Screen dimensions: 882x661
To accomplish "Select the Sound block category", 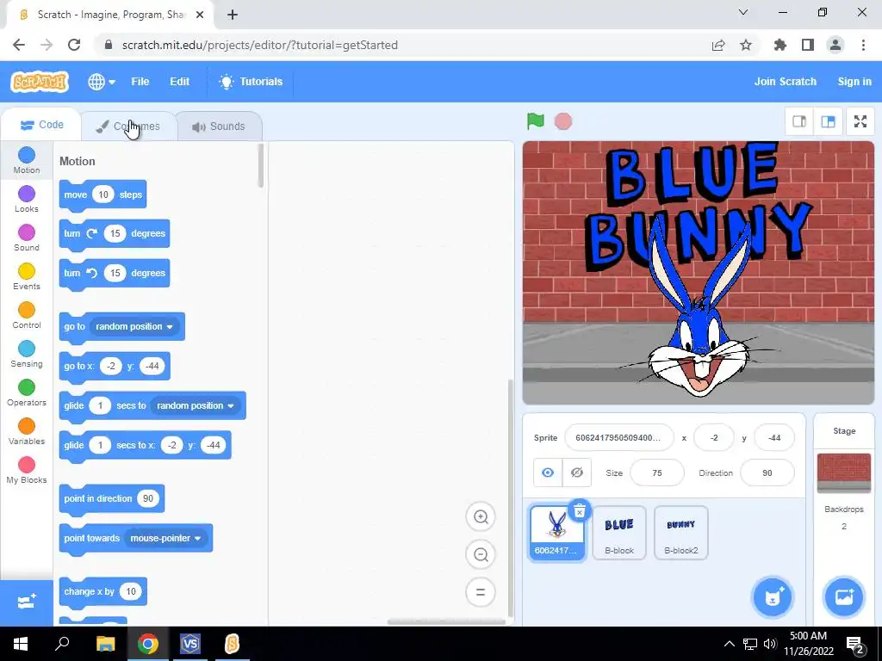I will (x=27, y=238).
